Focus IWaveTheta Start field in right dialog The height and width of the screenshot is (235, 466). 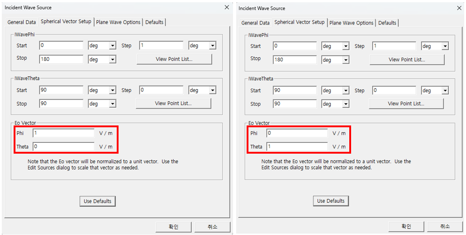click(x=294, y=90)
